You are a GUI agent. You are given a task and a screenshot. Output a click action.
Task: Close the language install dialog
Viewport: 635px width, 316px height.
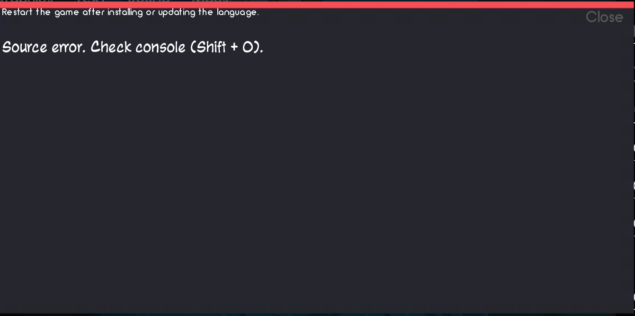(x=604, y=17)
